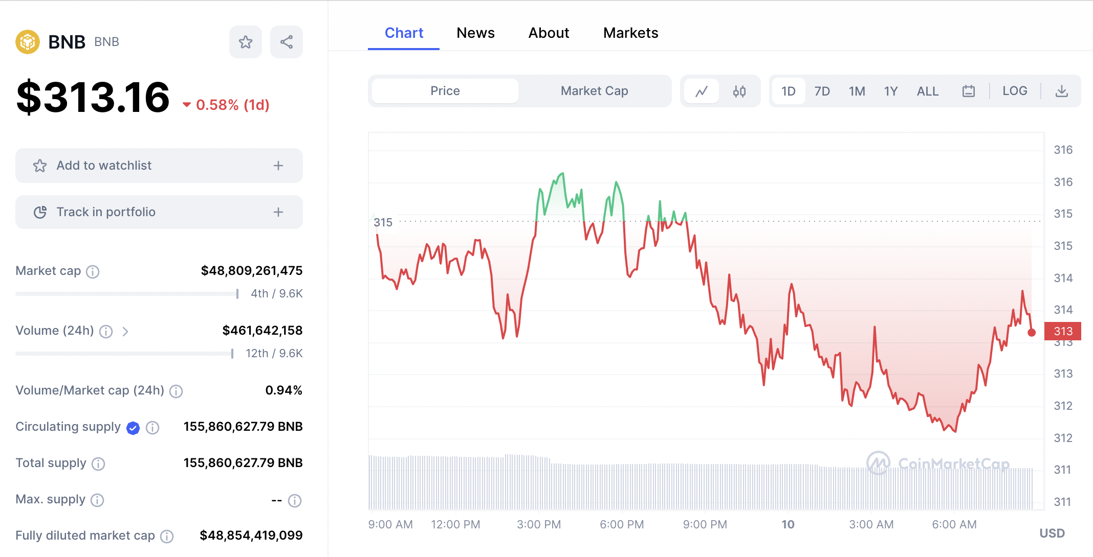Screen dimensions: 1093x557
Task: Click the Market cap rank progress bar
Action: coord(127,294)
